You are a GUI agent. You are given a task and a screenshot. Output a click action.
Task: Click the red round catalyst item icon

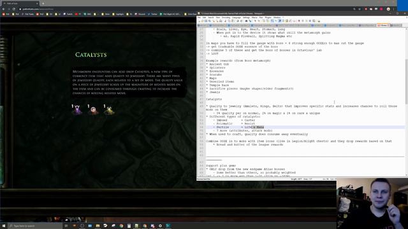[93, 109]
